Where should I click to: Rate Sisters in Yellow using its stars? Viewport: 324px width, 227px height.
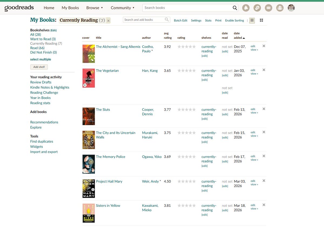187,205
